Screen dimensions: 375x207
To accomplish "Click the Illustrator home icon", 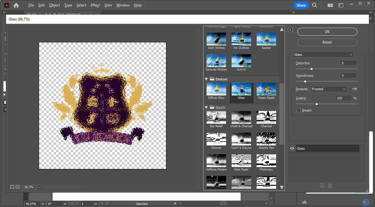I will pos(16,5).
